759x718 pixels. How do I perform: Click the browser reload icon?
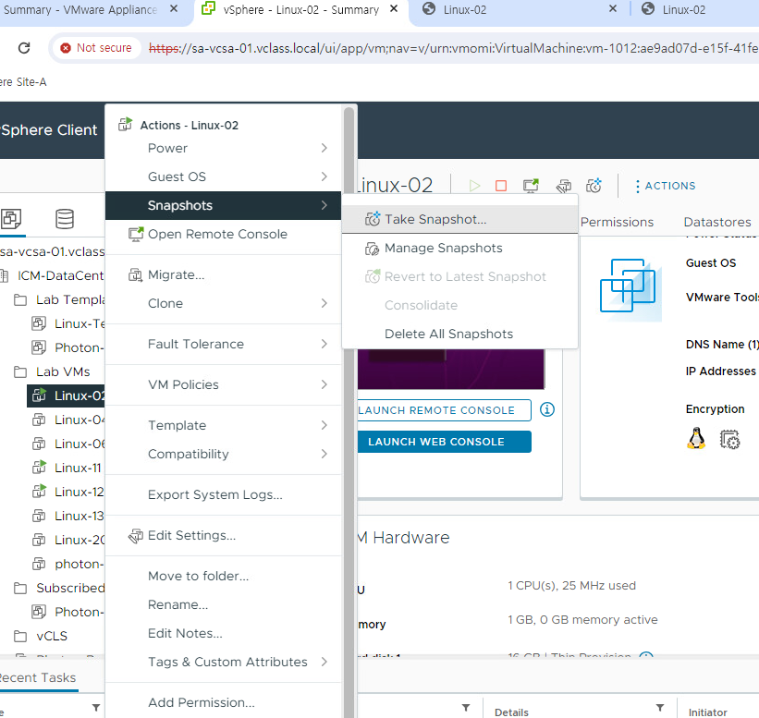(24, 48)
